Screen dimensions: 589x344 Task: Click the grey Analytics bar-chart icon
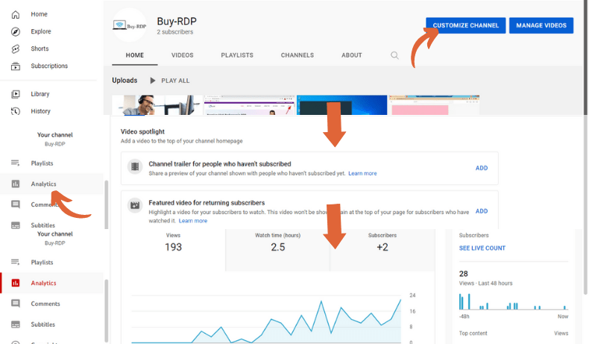click(x=16, y=184)
